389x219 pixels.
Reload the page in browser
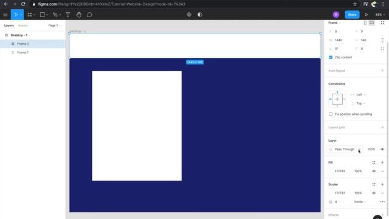[23, 4]
